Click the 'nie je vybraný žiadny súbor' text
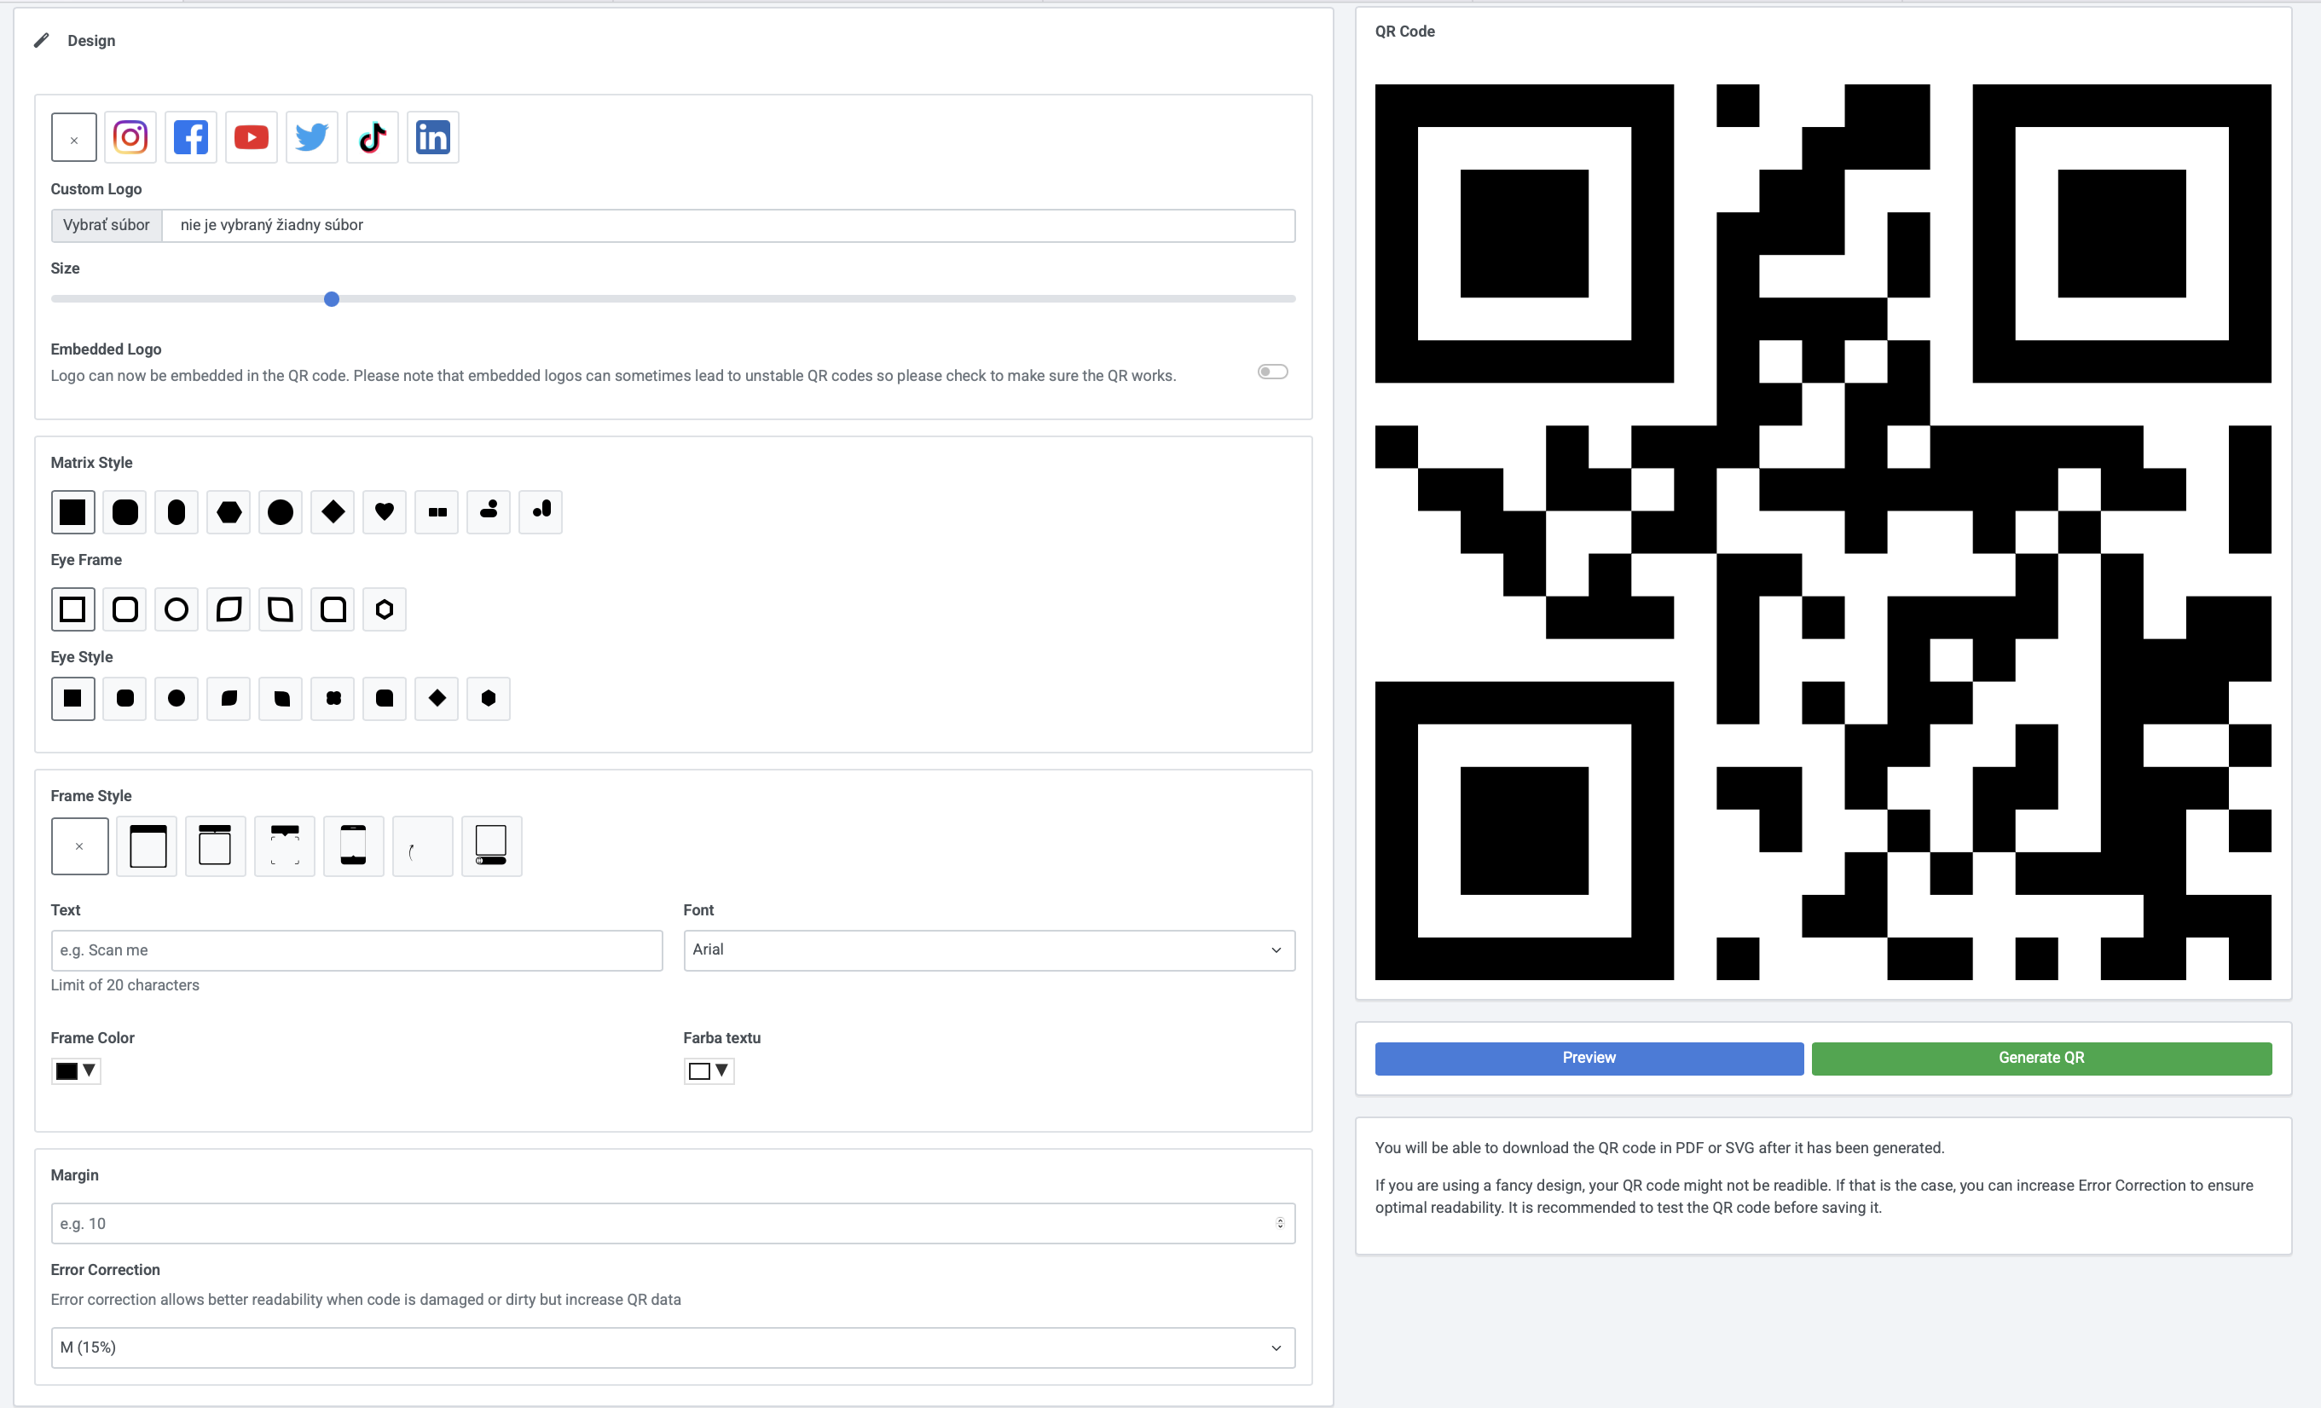The width and height of the screenshot is (2321, 1408). pos(271,225)
